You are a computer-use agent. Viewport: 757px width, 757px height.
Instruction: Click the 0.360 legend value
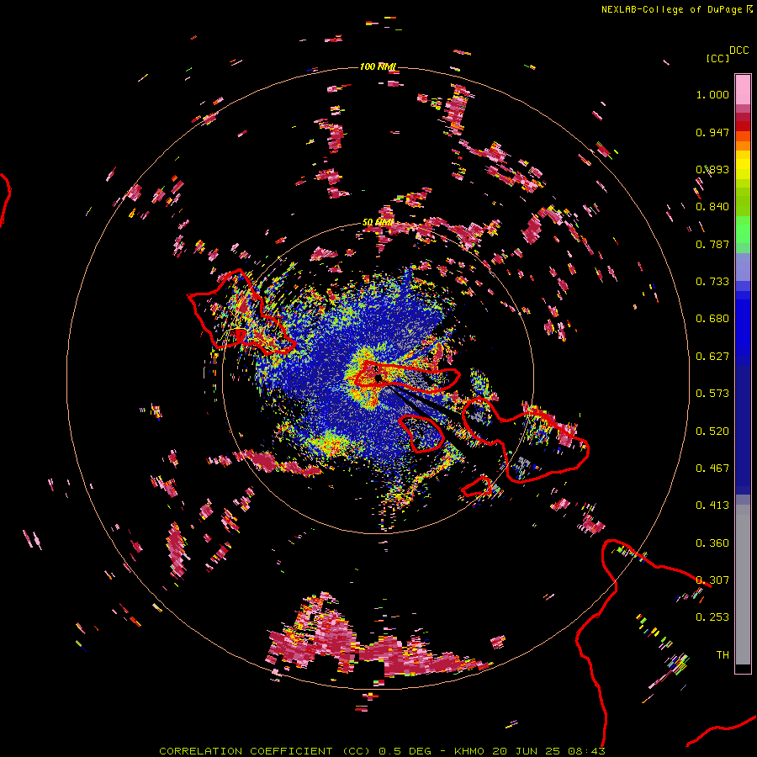(712, 543)
